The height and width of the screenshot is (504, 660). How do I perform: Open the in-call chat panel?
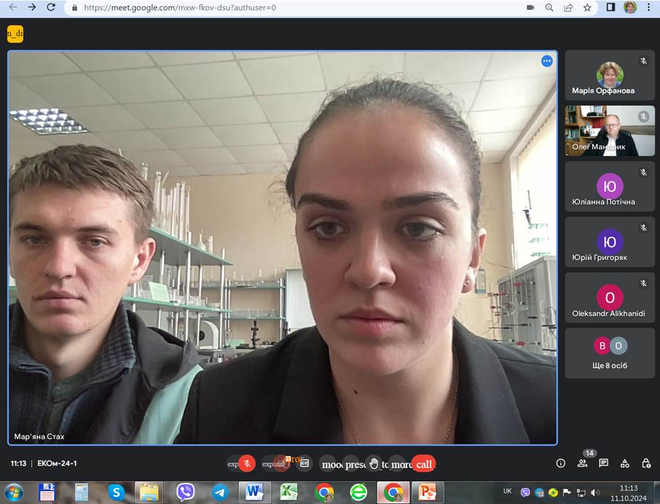[604, 463]
